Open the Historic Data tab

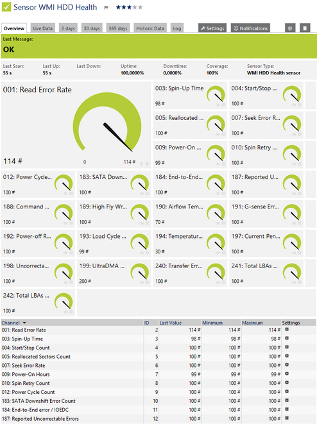[150, 28]
